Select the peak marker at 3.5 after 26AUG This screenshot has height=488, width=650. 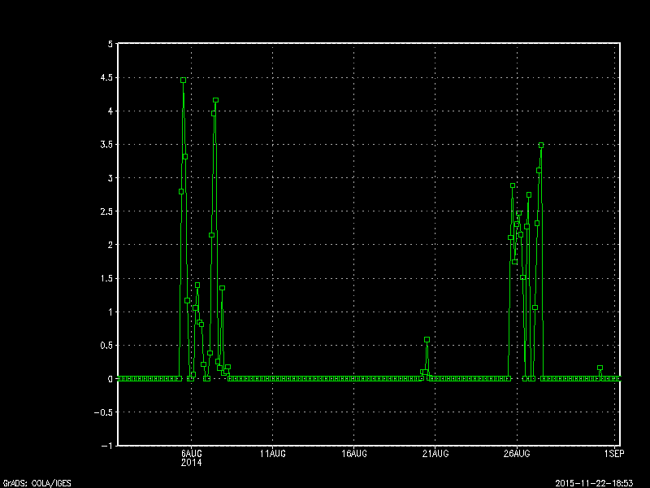point(541,146)
